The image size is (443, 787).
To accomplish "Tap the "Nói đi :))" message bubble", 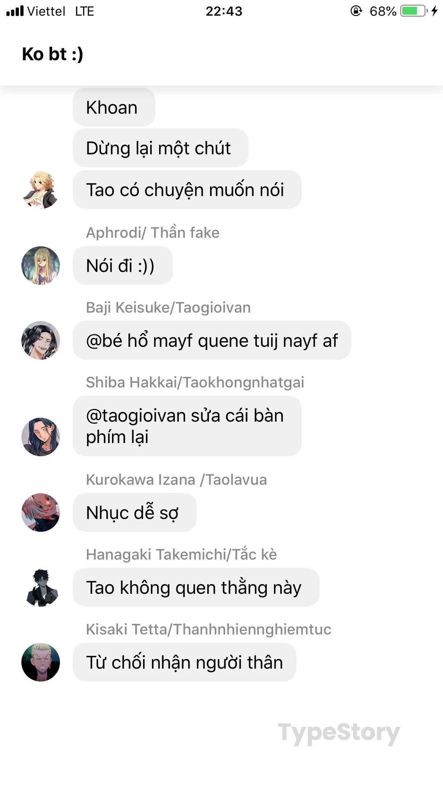I will (x=123, y=265).
